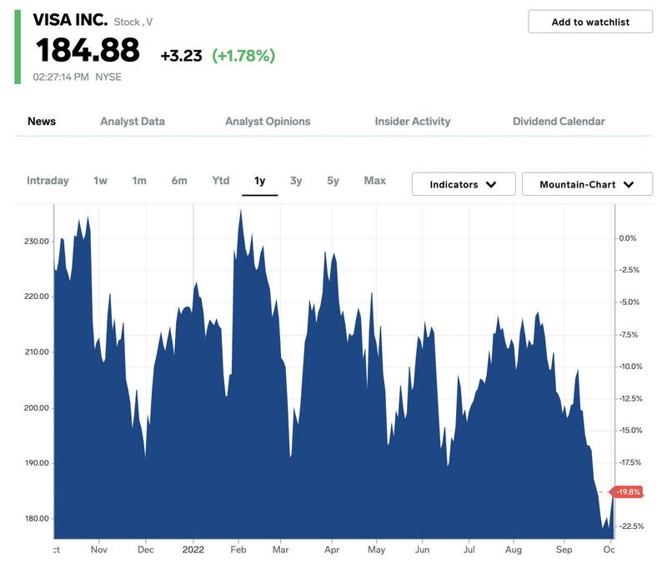Switch to the Analyst Data tab

(133, 122)
